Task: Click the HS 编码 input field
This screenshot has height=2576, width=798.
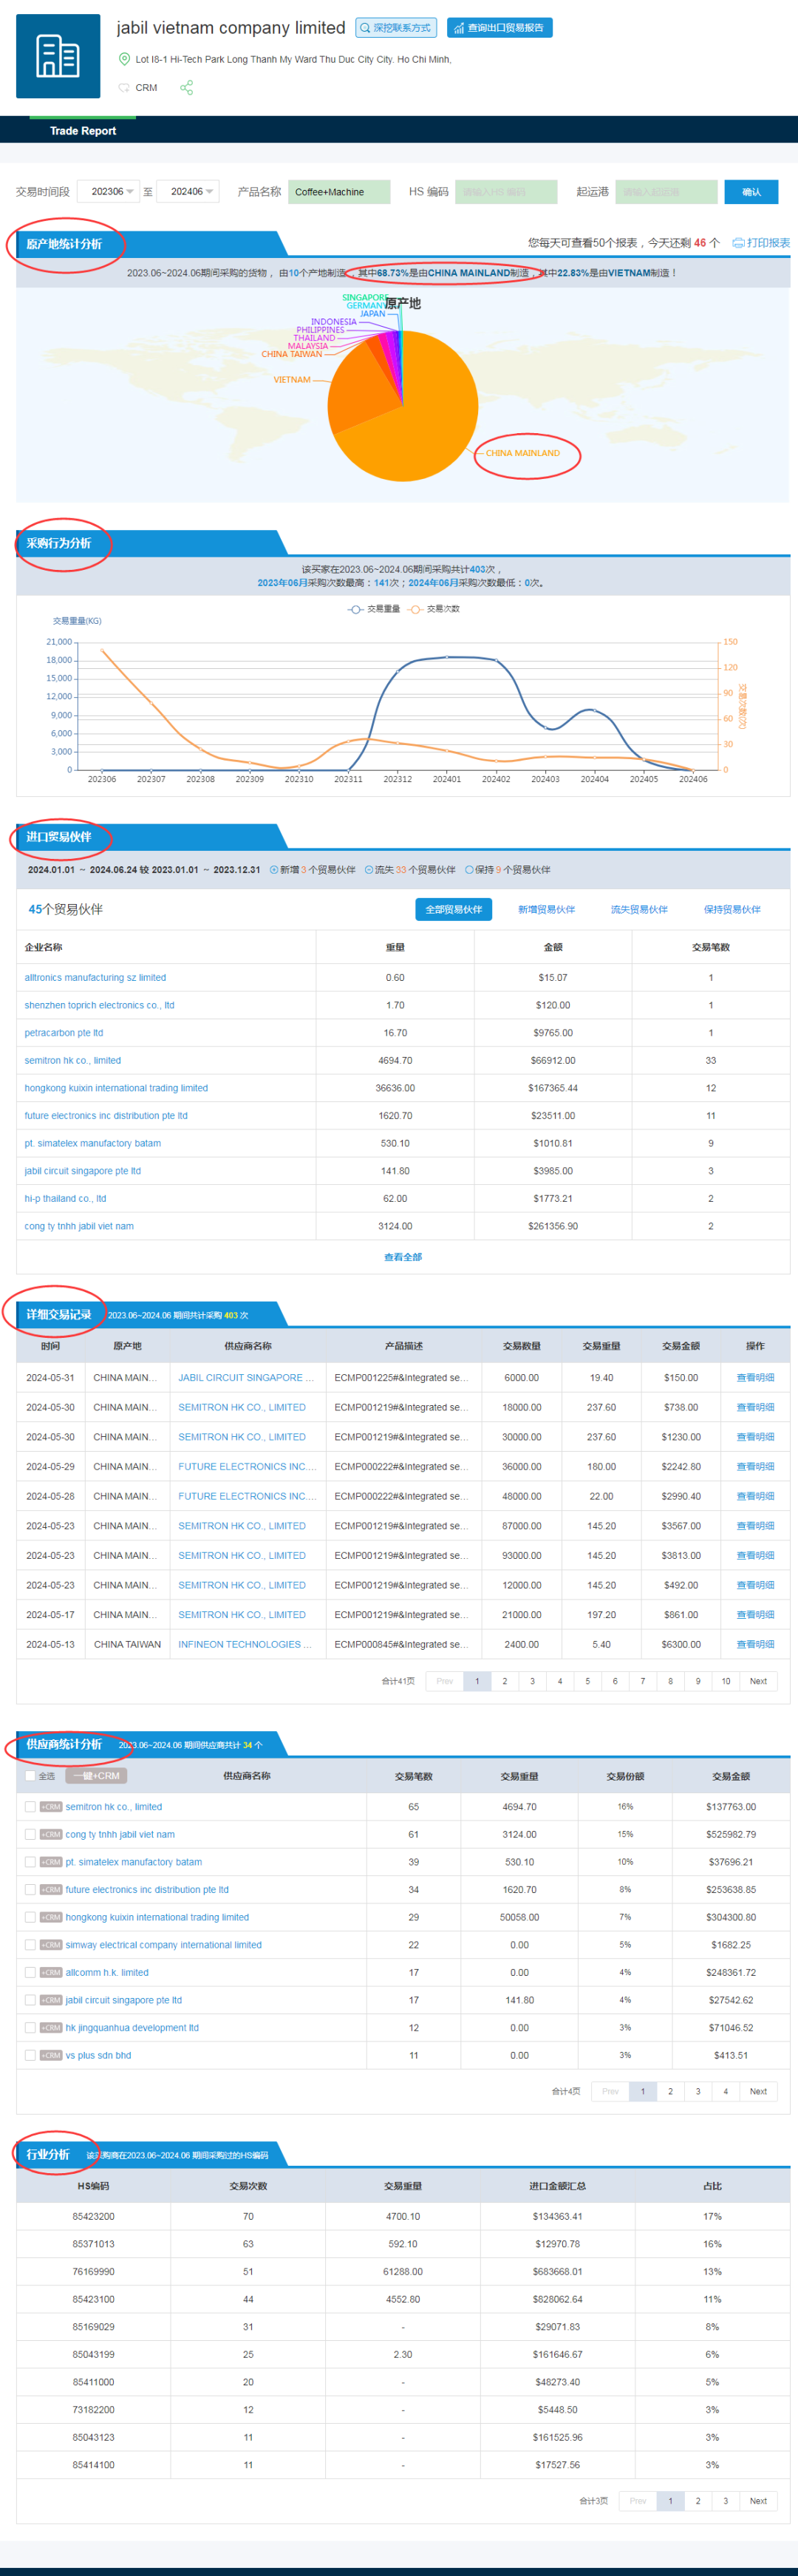Action: pos(505,192)
